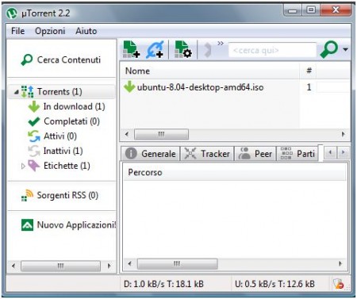This screenshot has width=357, height=299.
Task: Click torrent list scroll right arrow
Action: pyautogui.click(x=344, y=134)
